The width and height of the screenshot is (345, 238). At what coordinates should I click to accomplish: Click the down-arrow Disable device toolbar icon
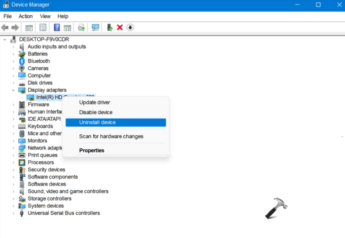130,28
